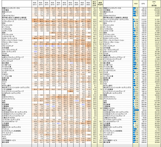Screen dimensions: 161x147
Task: Click the 営業利益率 column header
Action: coord(100,4)
